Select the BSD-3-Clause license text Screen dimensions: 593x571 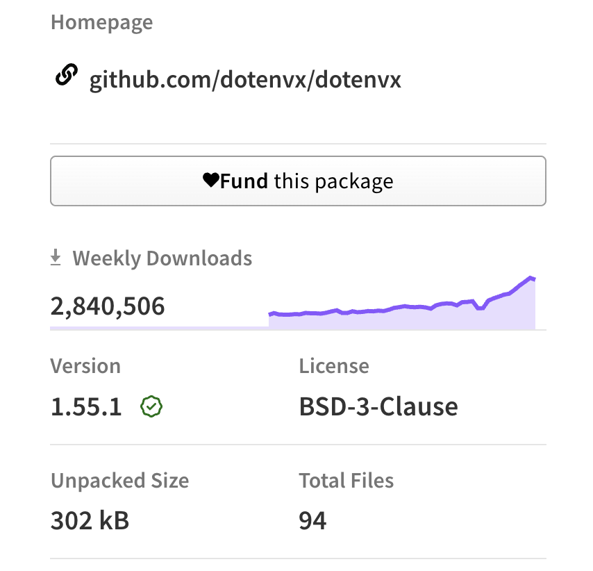point(378,407)
